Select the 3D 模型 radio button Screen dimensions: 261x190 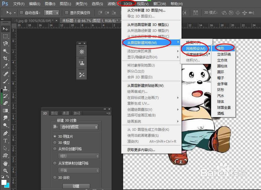[x=55, y=143]
